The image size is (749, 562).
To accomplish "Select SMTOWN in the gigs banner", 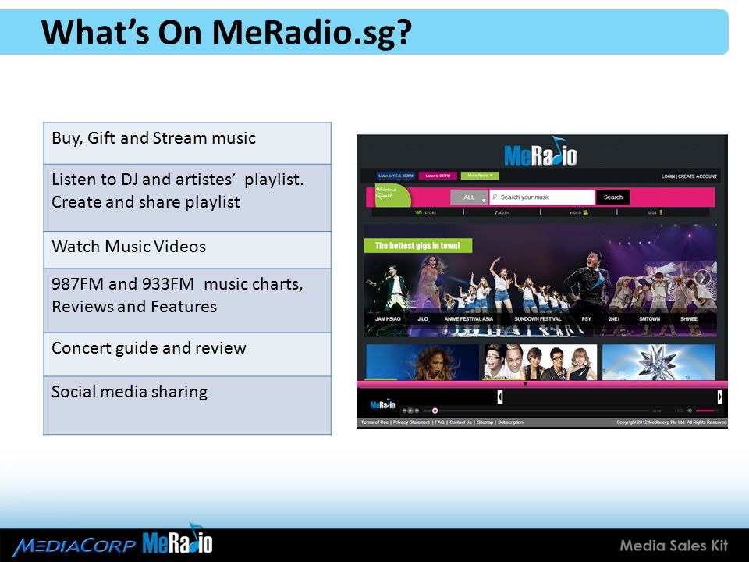I will (x=650, y=318).
